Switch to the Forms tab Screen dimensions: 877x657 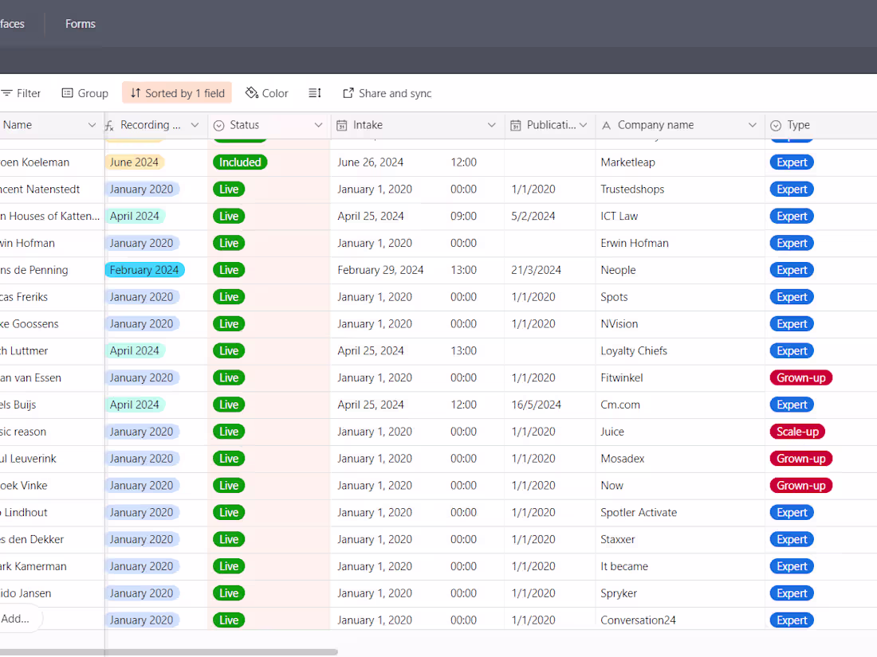coord(80,24)
